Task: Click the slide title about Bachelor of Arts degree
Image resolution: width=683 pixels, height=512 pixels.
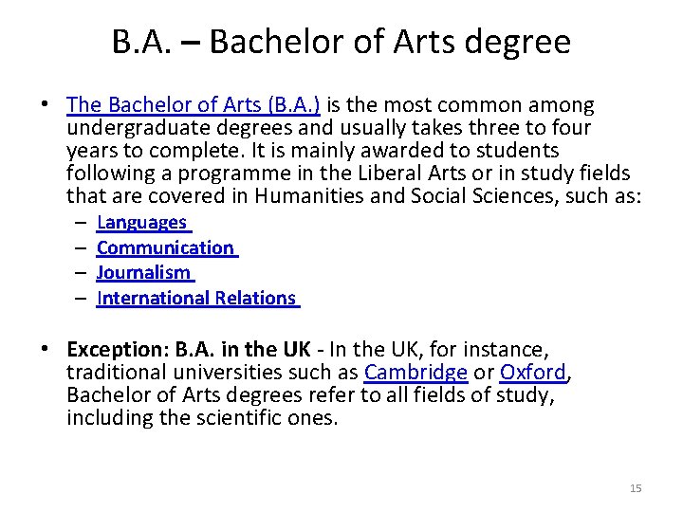Action: coord(341,43)
